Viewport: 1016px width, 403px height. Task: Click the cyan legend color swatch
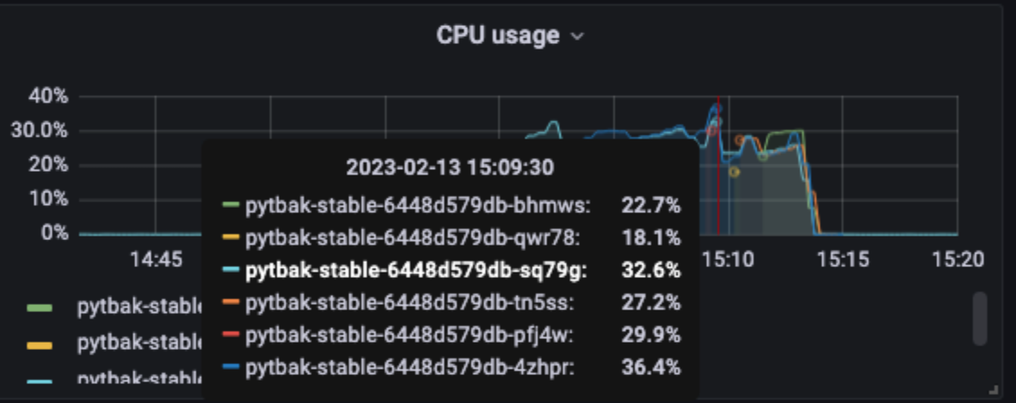39,381
